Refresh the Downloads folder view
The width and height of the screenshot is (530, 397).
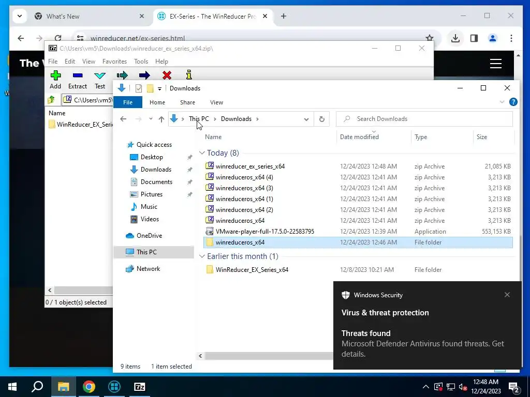(322, 119)
